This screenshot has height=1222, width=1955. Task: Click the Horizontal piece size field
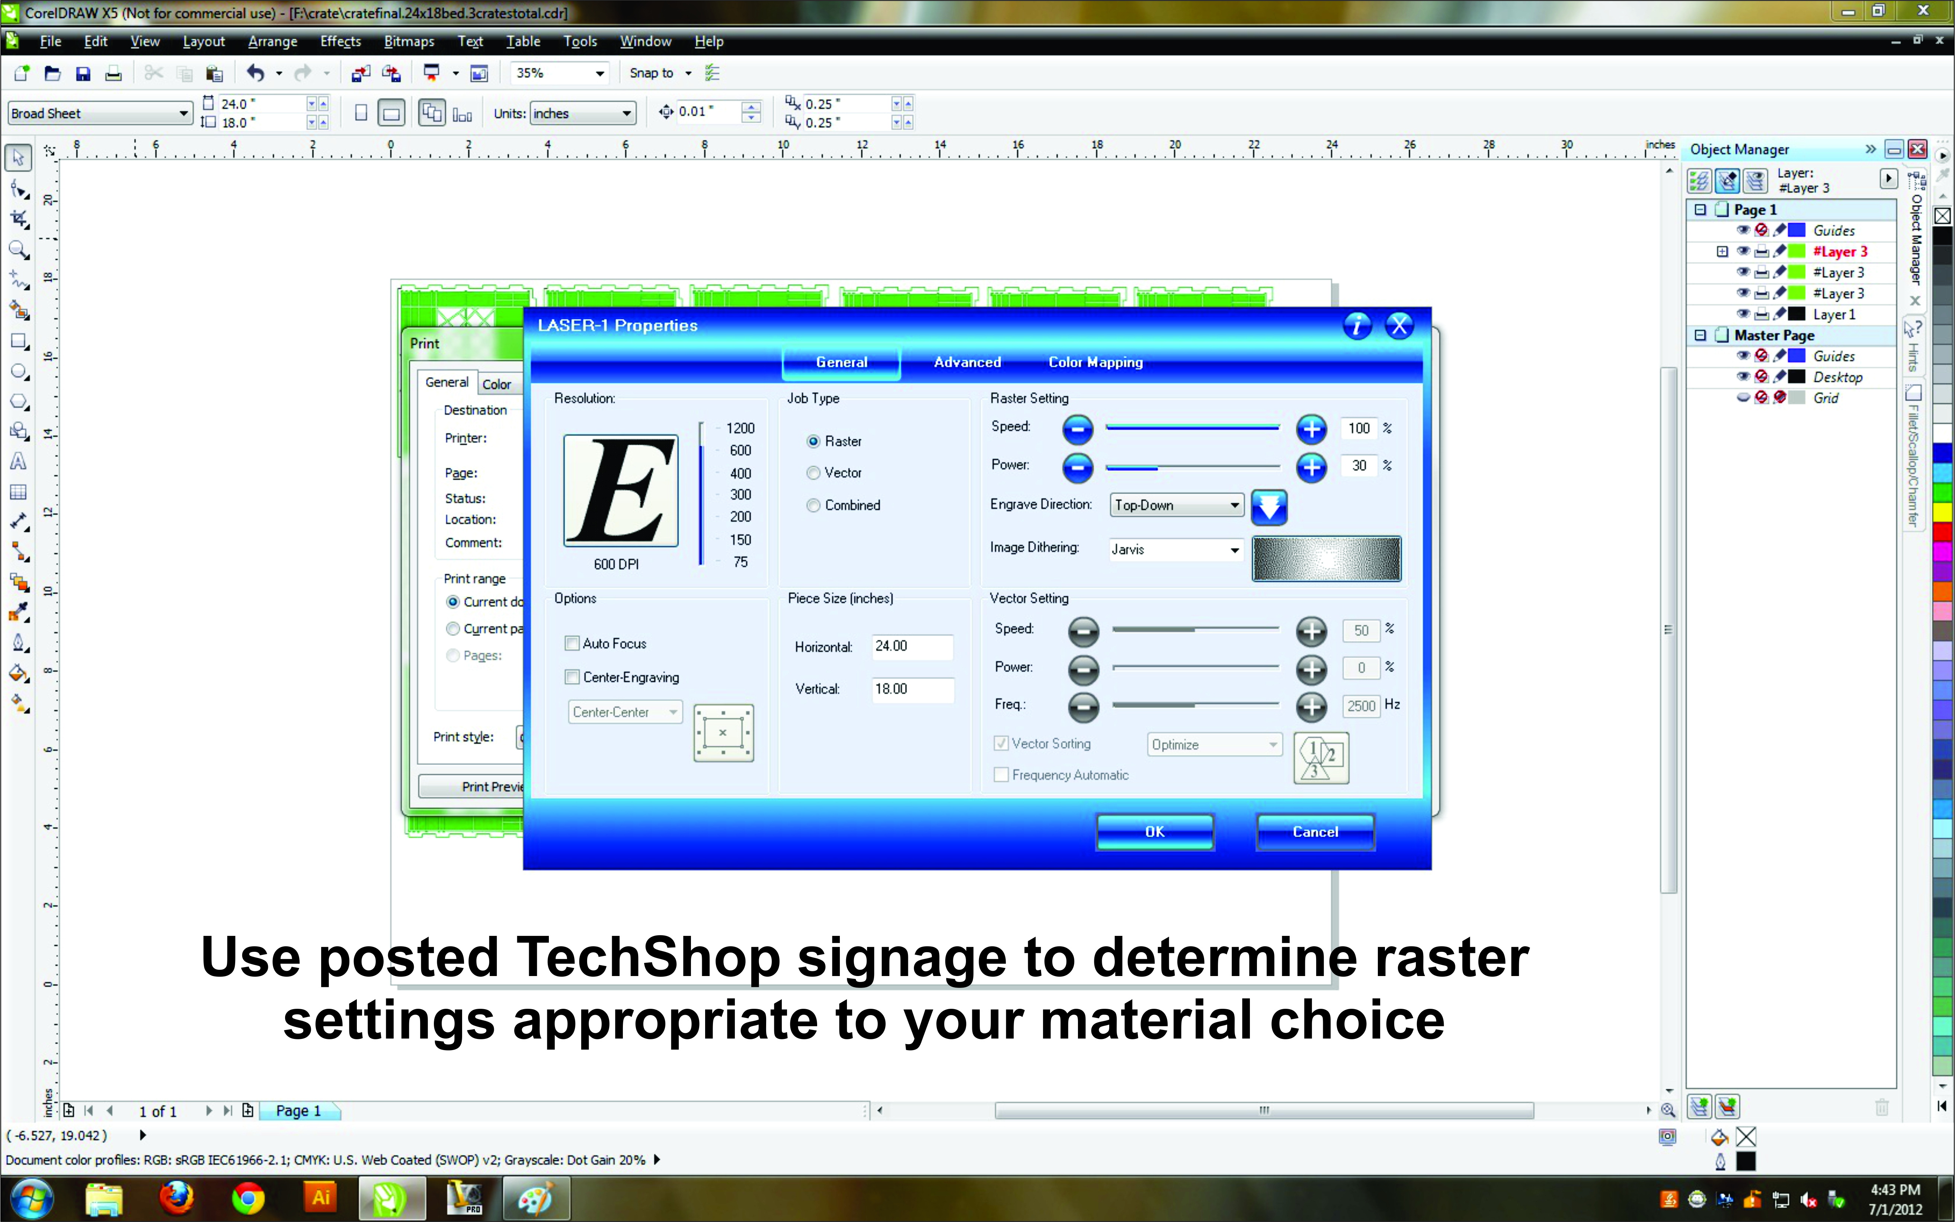tap(912, 647)
